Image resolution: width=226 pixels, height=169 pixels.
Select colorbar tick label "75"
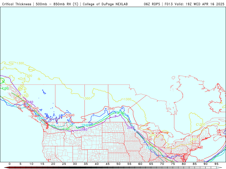coord(173,164)
